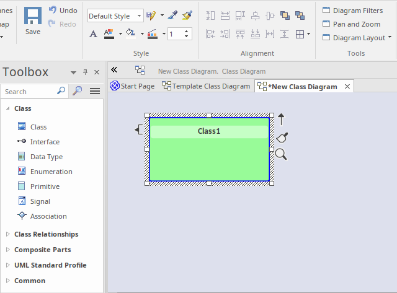Toggle the Toolbox auto-hide pin
The image size is (397, 293).
[86, 72]
